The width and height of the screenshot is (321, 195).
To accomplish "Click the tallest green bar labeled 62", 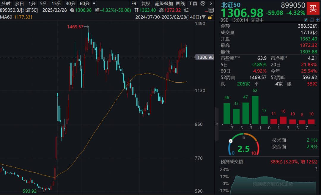I will pyautogui.click(x=255, y=109).
